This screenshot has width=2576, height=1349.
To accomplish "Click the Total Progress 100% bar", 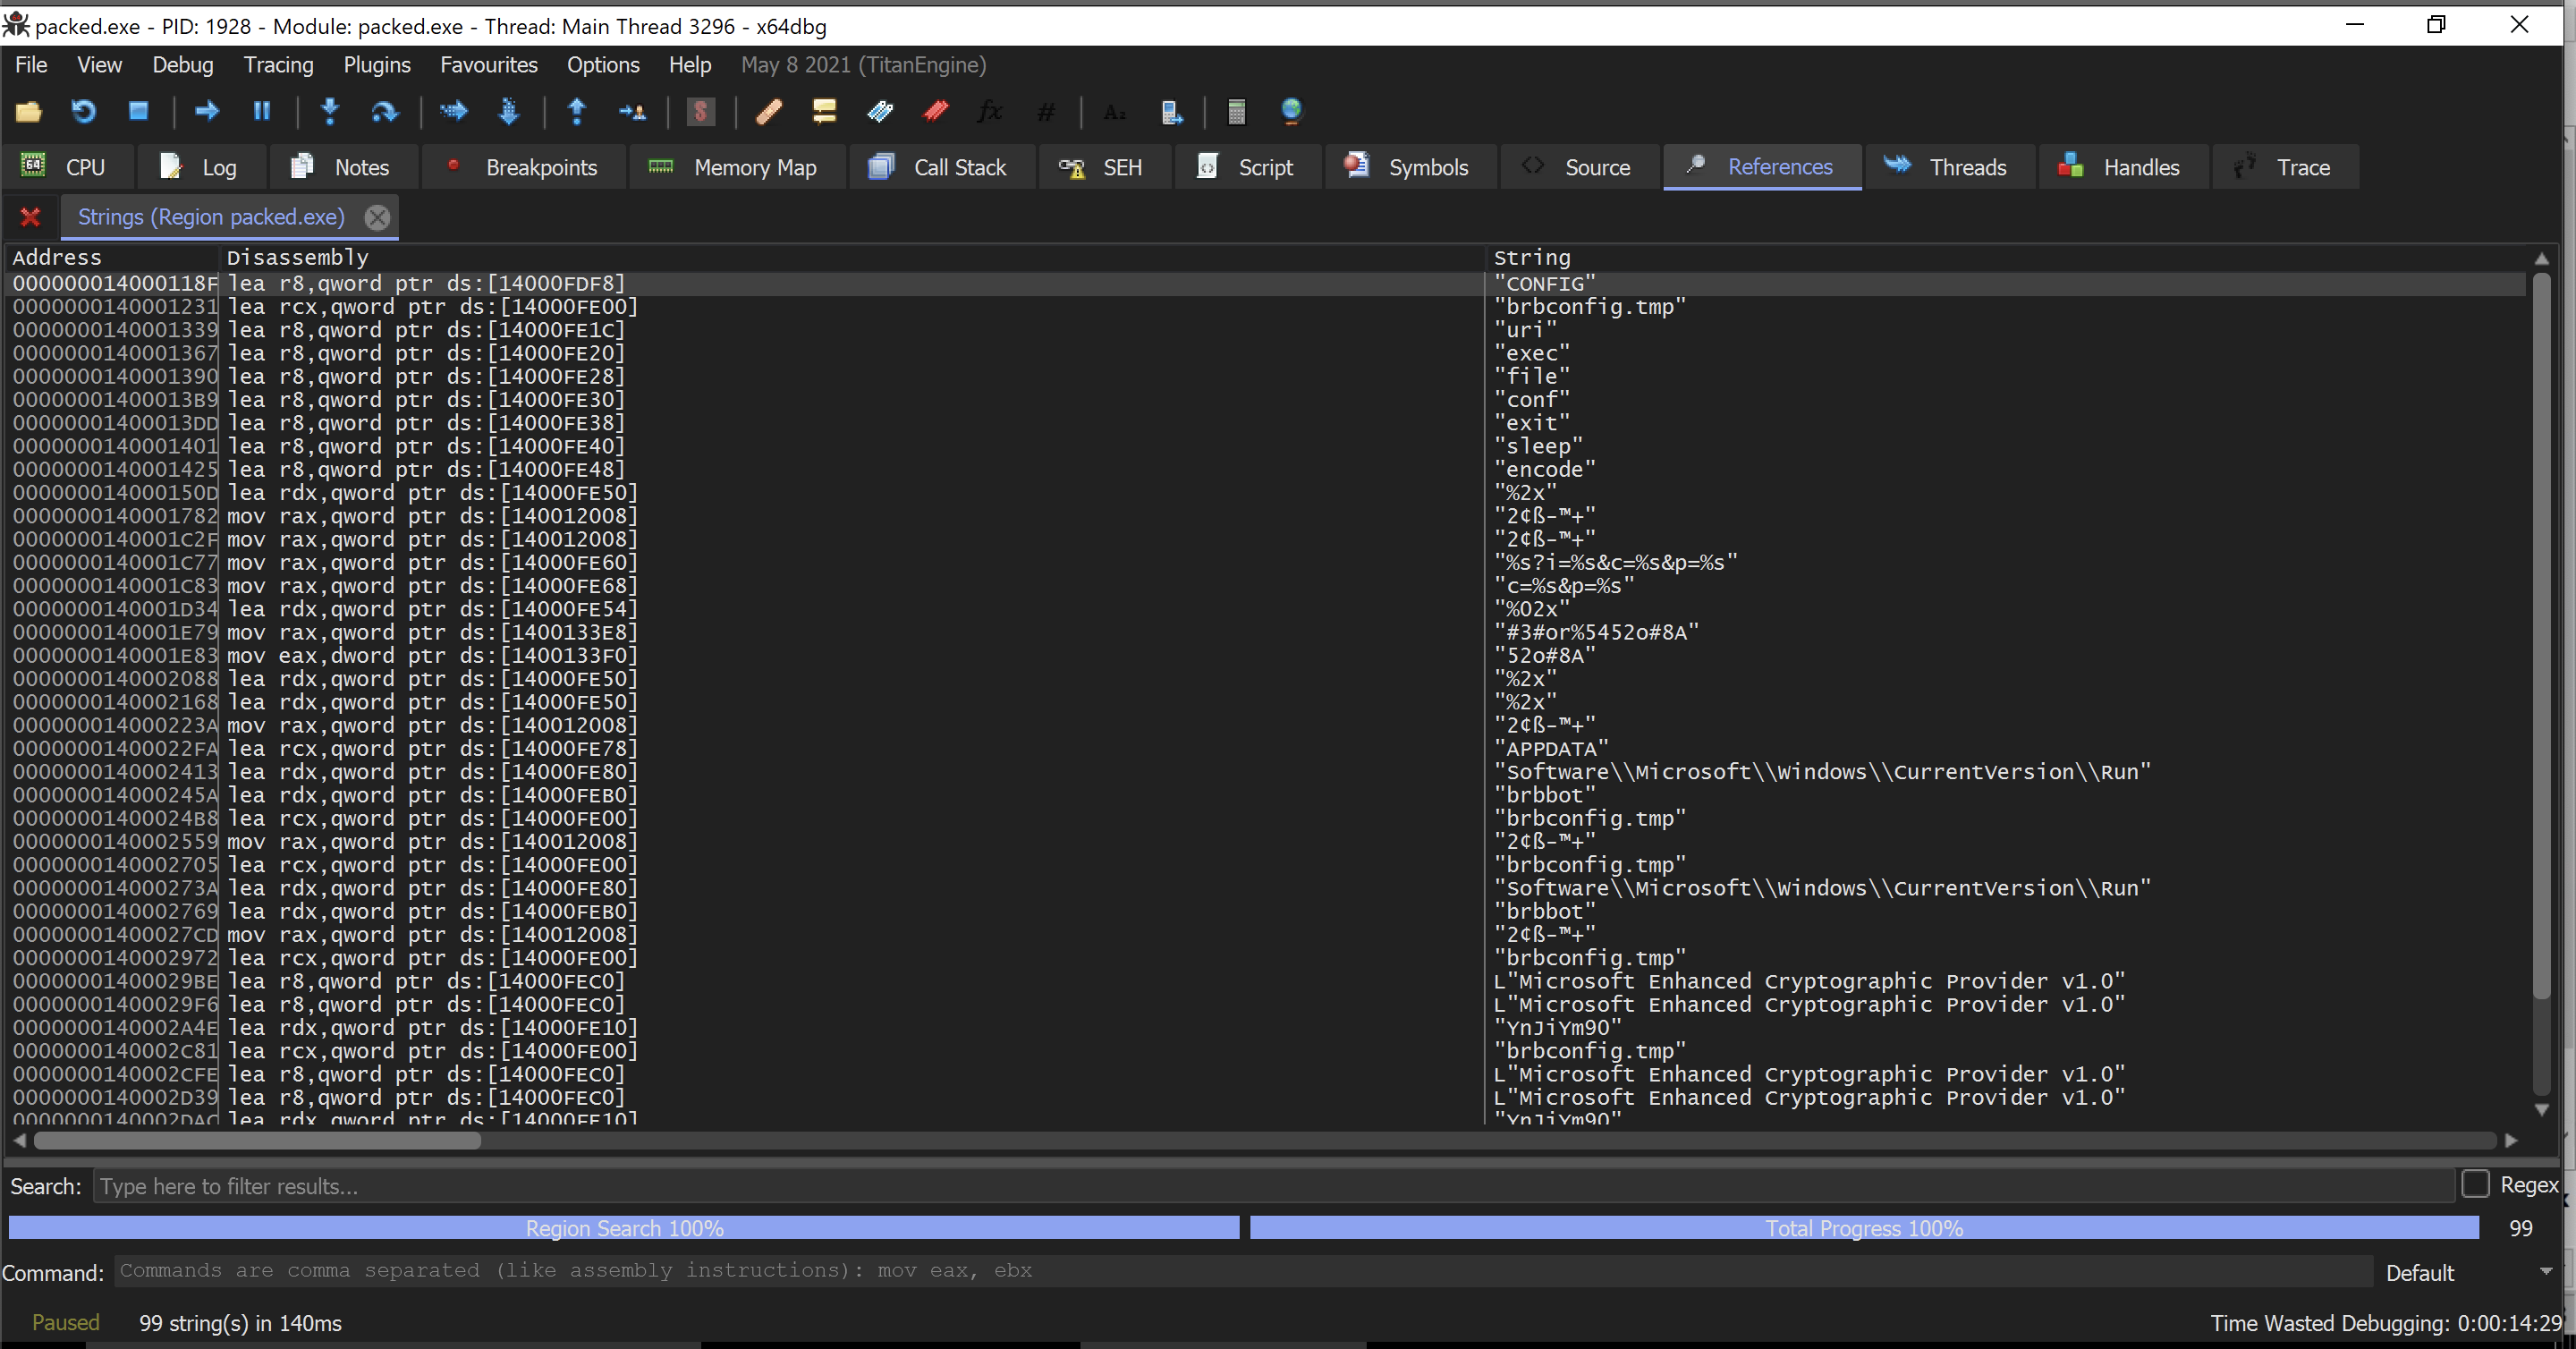I will [x=1864, y=1227].
